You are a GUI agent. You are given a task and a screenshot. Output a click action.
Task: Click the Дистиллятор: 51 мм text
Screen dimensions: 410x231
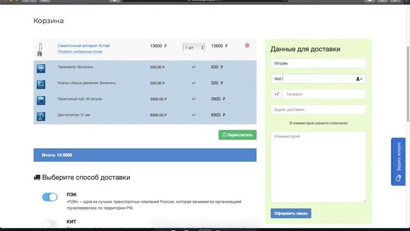pos(74,115)
